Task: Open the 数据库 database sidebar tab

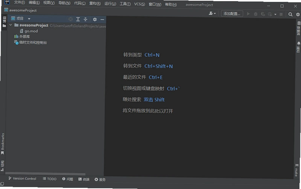Action: click(298, 29)
